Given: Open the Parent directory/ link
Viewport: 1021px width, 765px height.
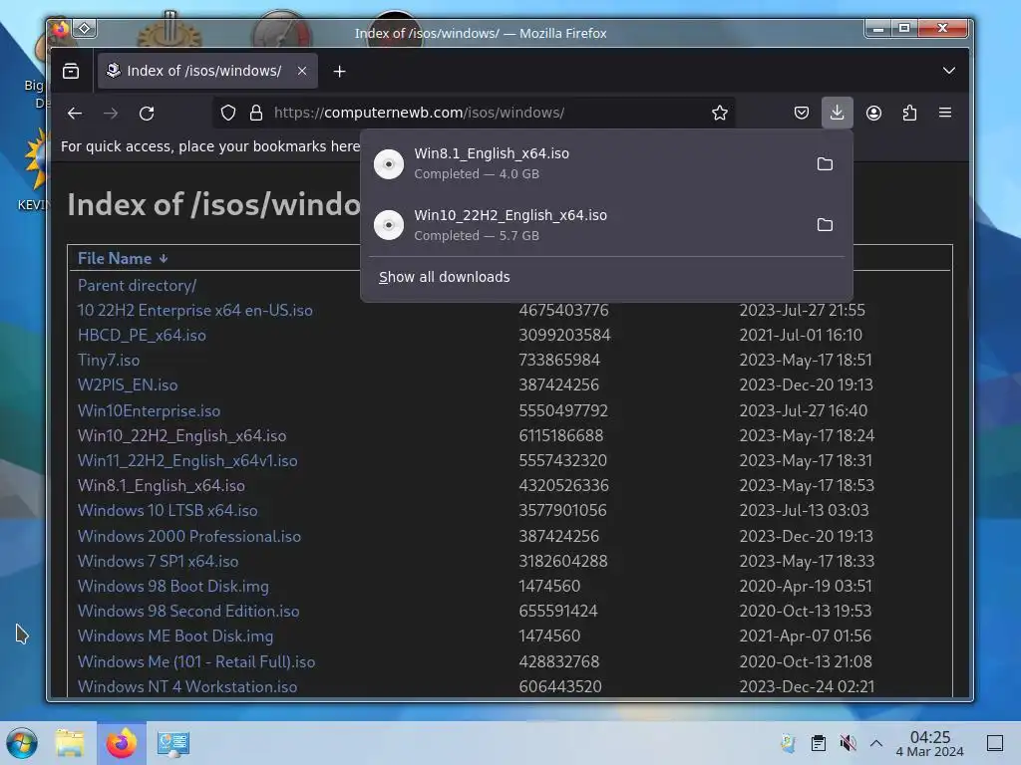Looking at the screenshot, I should coord(137,286).
